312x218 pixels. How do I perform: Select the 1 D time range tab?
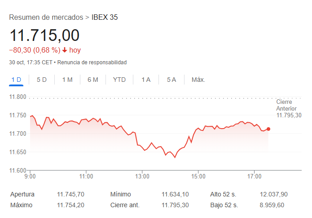click(x=16, y=80)
